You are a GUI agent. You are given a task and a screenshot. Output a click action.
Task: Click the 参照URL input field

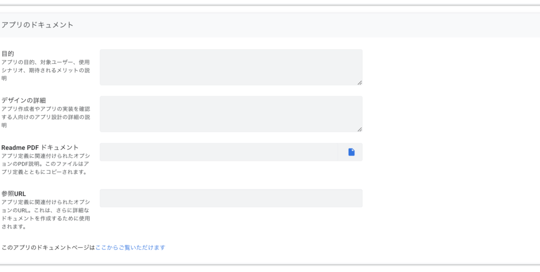pyautogui.click(x=230, y=198)
